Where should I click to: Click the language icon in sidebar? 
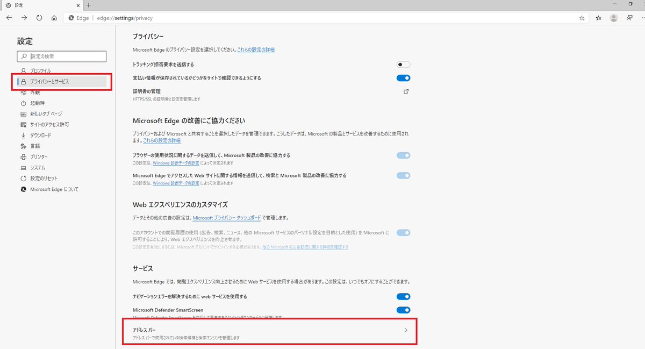[23, 146]
